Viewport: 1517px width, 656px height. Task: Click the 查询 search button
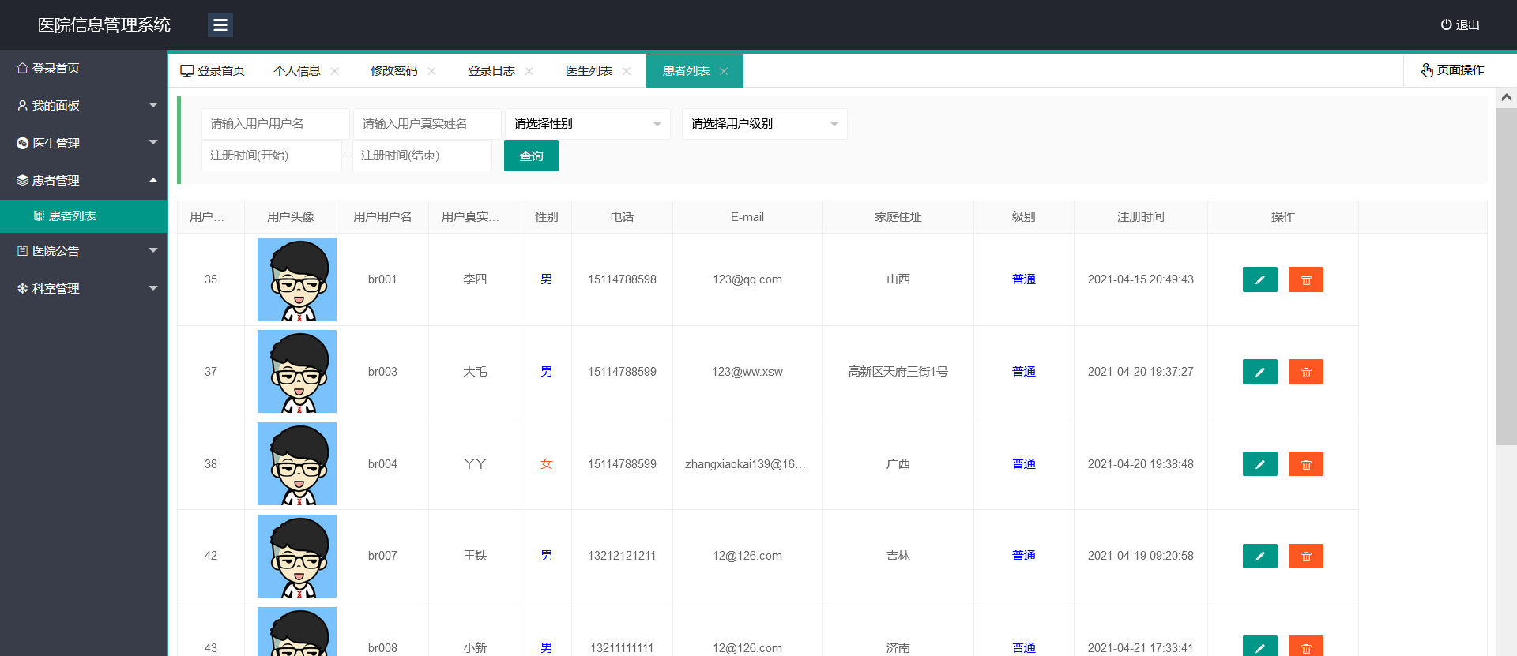point(531,156)
